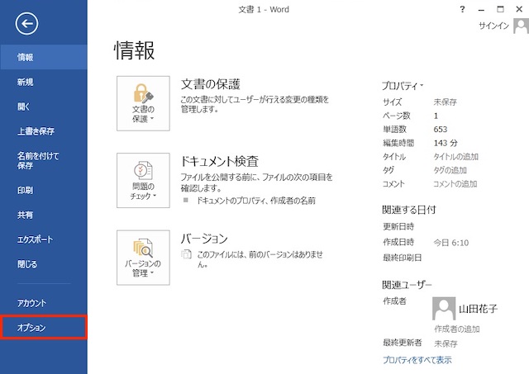Open the アカウント page
The height and width of the screenshot is (374, 529).
44,303
